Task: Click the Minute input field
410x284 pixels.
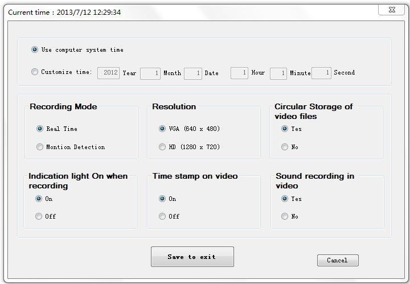Action: click(x=278, y=73)
